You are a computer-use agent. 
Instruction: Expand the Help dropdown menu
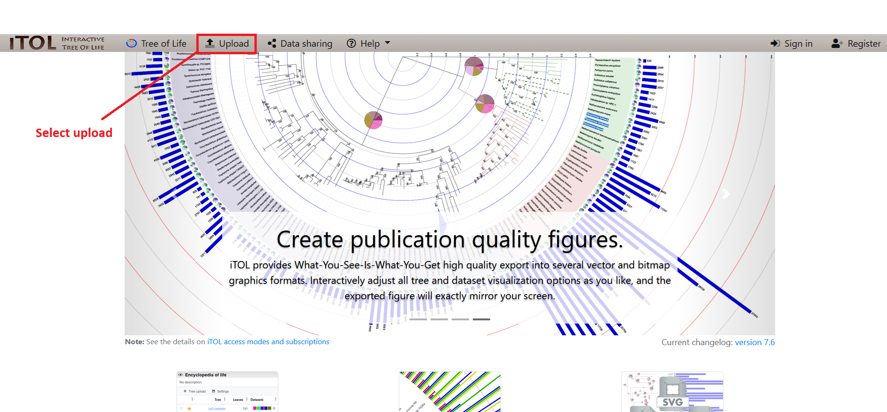pos(368,43)
